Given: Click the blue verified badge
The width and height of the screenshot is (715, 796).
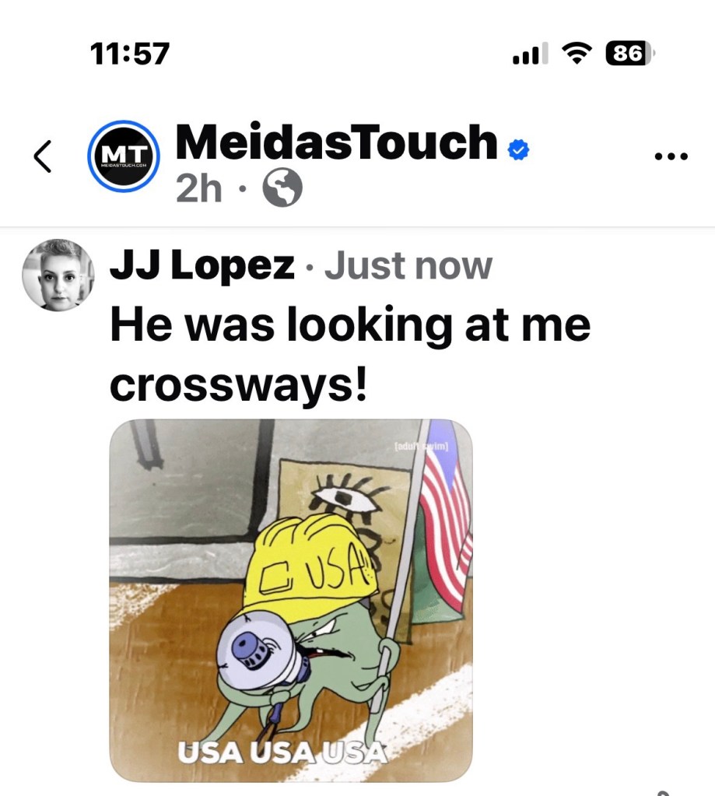Looking at the screenshot, I should [519, 149].
